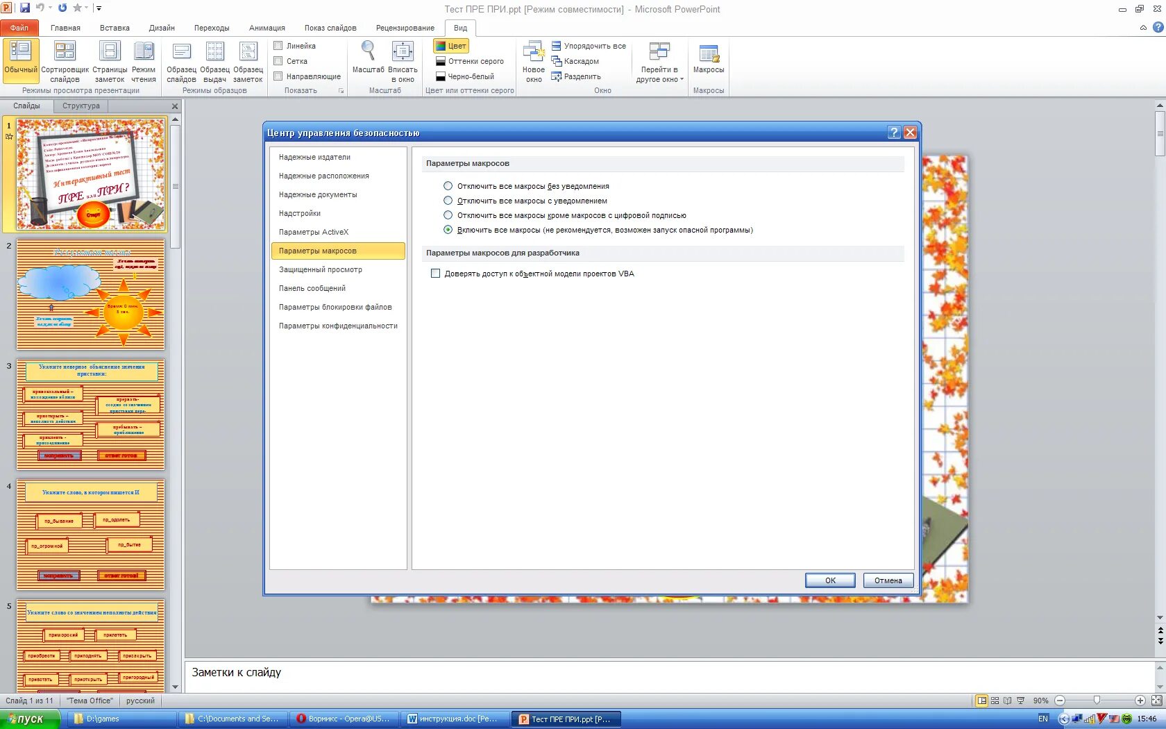Click Trust Center dialog help button
The width and height of the screenshot is (1166, 729).
[x=894, y=133]
